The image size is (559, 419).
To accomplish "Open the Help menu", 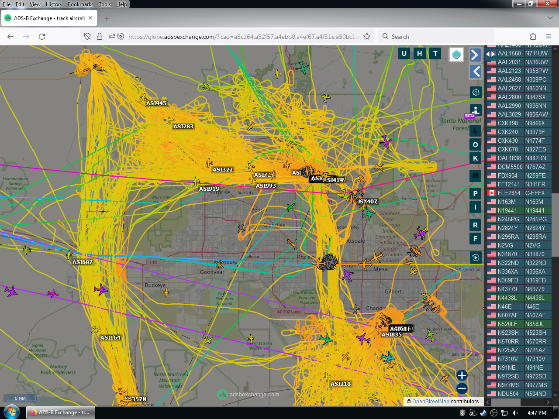I will [x=121, y=4].
